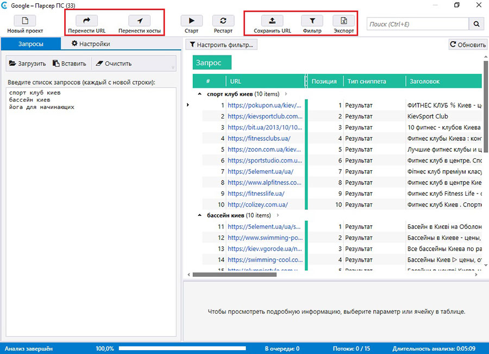This screenshot has height=354, width=489.
Task: Click the table's vertical scrollbar up arrow
Action: [486, 57]
